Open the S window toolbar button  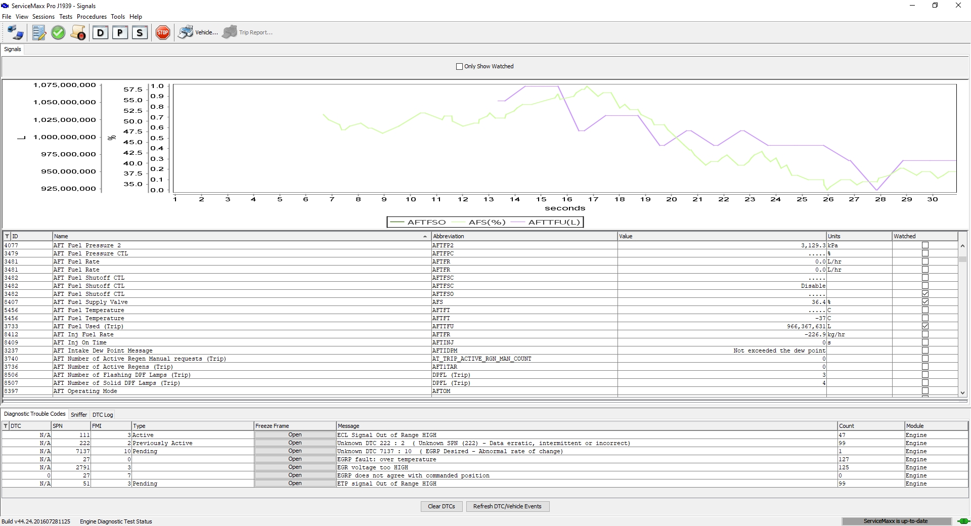coord(140,33)
